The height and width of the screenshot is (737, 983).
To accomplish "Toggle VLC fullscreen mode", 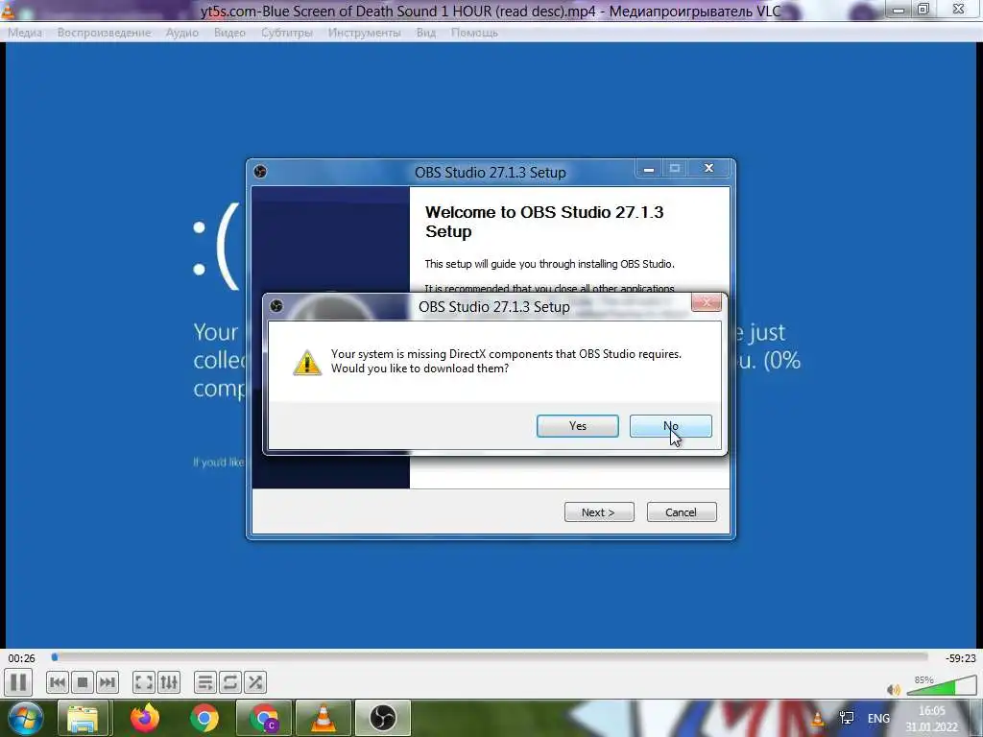I will point(144,682).
